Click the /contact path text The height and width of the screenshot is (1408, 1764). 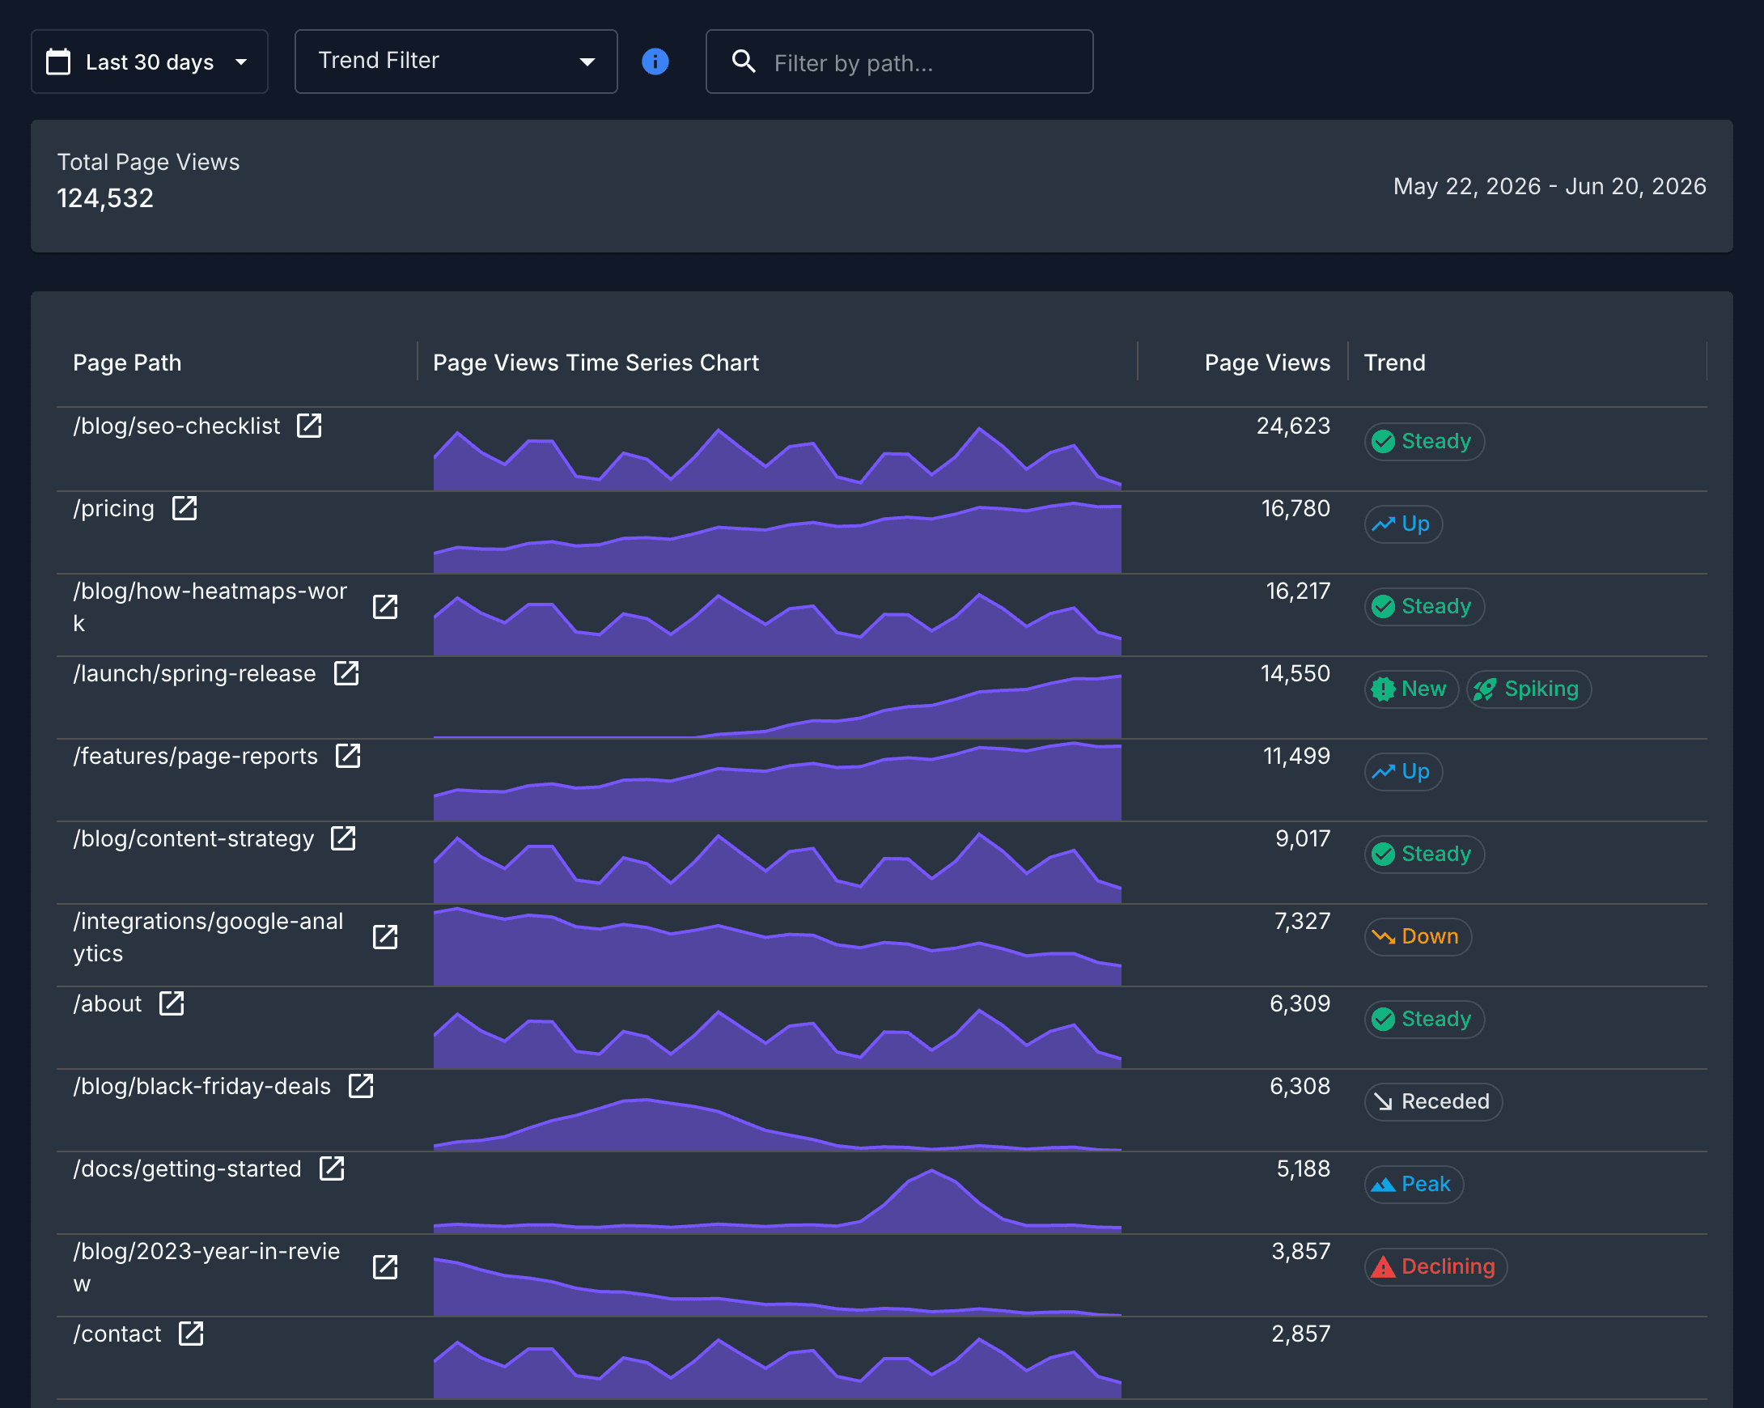[x=117, y=1334]
